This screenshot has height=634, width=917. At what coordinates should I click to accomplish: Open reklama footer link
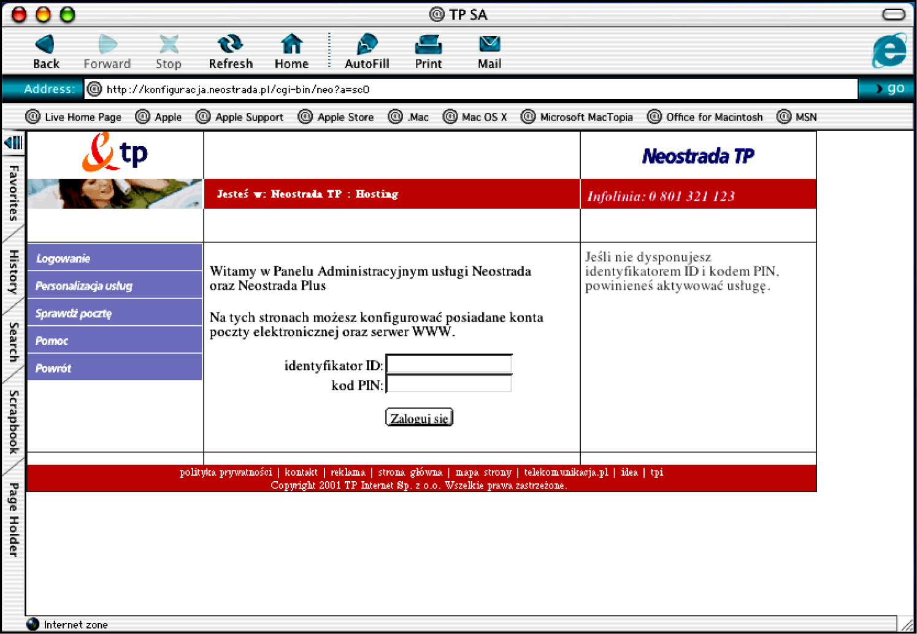tap(348, 472)
